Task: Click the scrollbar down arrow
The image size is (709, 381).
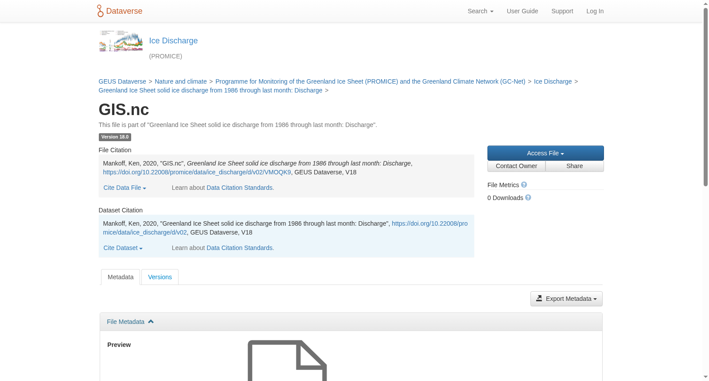Action: click(705, 377)
